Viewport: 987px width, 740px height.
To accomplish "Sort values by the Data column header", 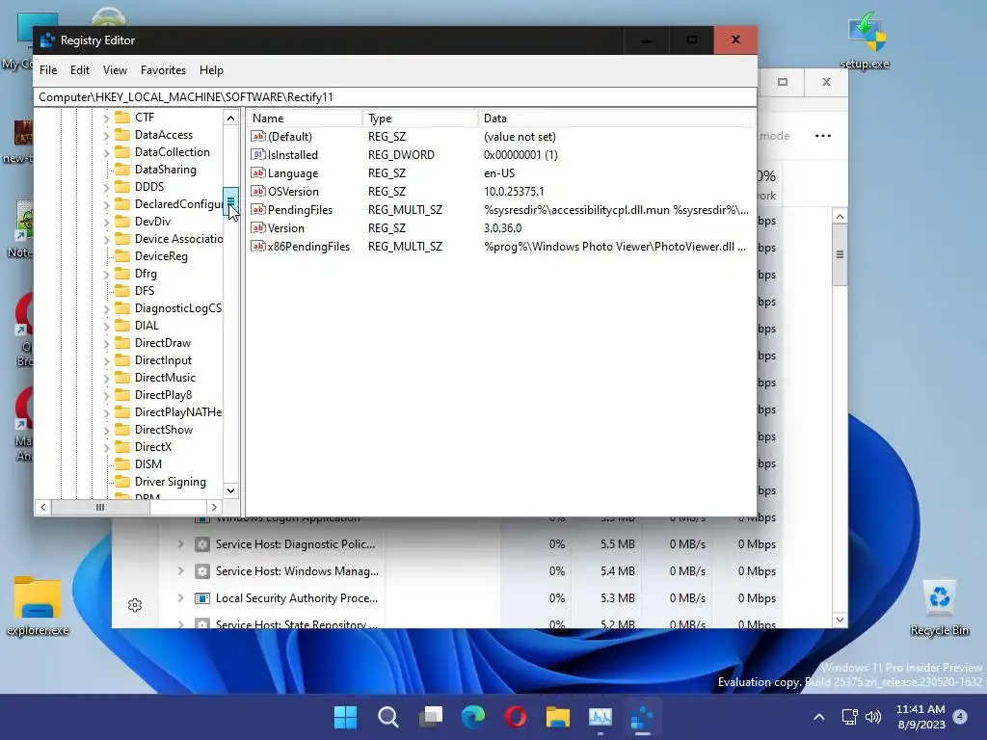I will [x=616, y=119].
